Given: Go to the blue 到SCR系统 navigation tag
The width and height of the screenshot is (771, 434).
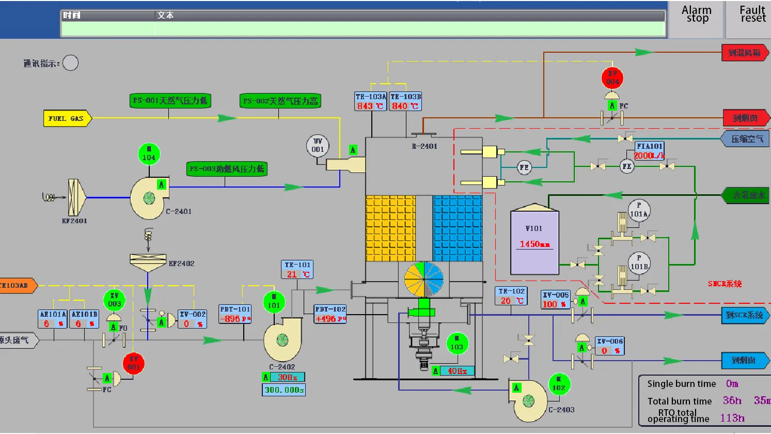Looking at the screenshot, I should coord(745,315).
